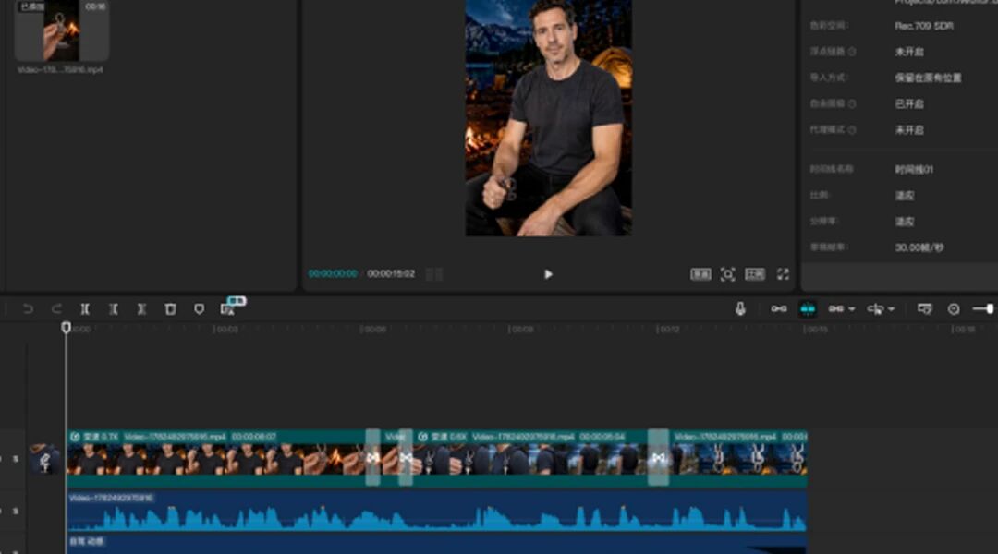Screen dimensions: 998x554
Task: Click the first transition between video clips
Action: [x=373, y=457]
